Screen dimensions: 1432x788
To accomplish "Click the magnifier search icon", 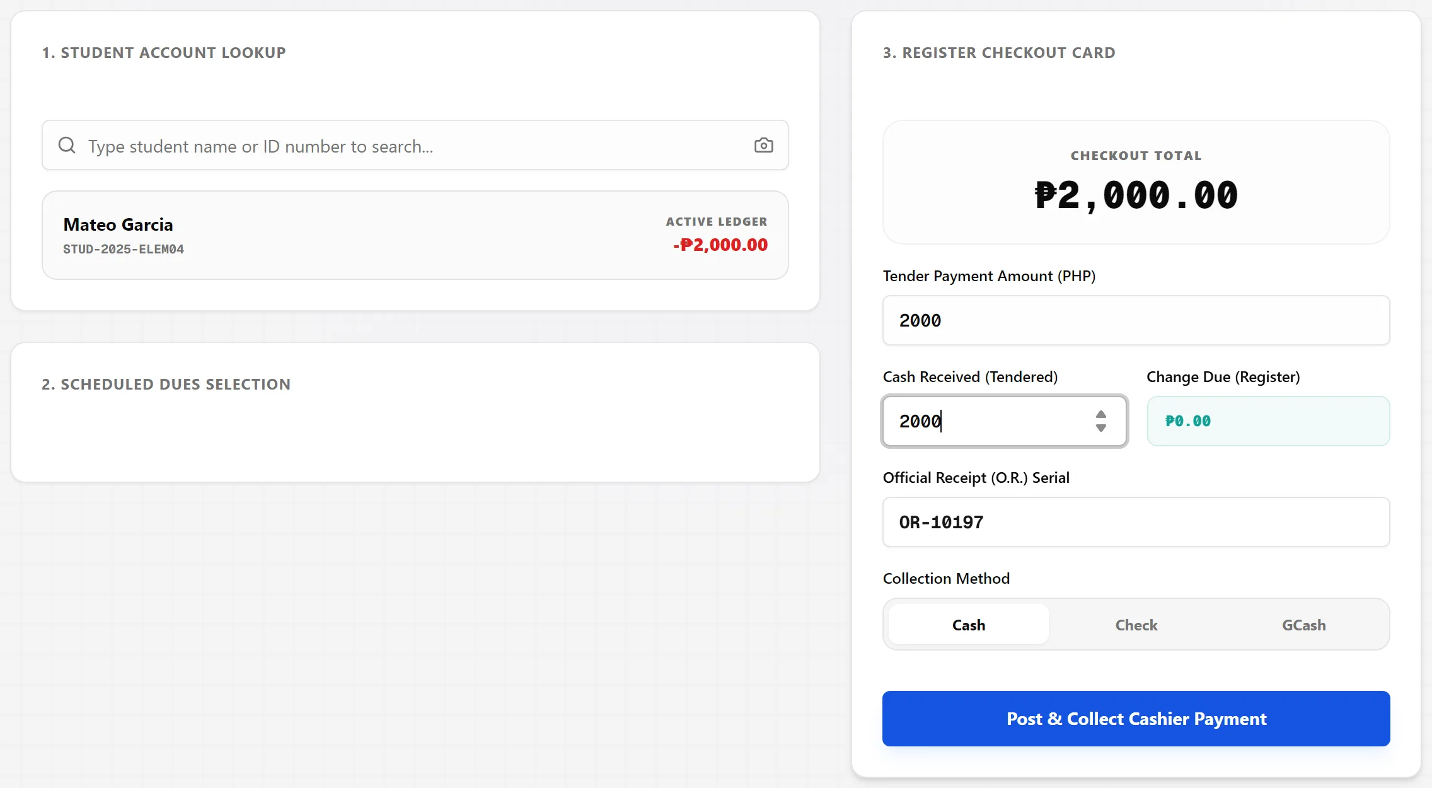I will (67, 146).
